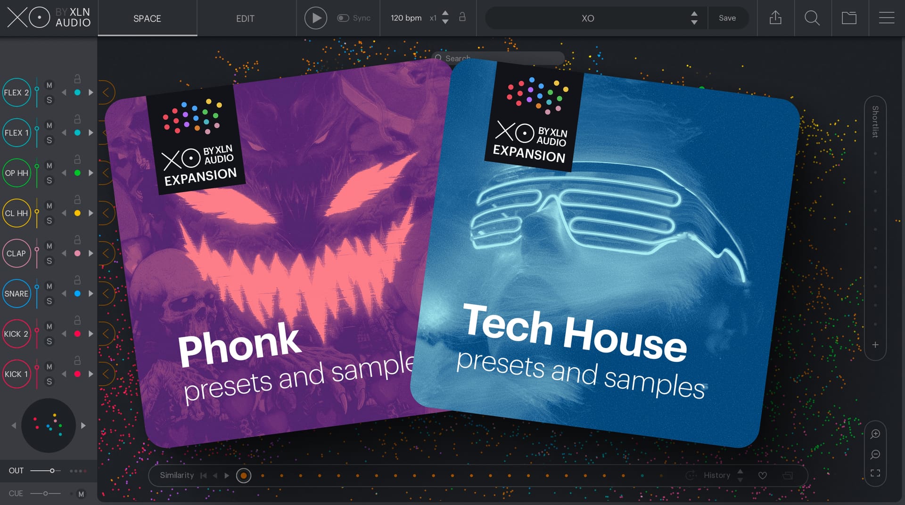Screen dimensions: 905x505
Task: Switch to the SPACE tab
Action: [x=147, y=18]
